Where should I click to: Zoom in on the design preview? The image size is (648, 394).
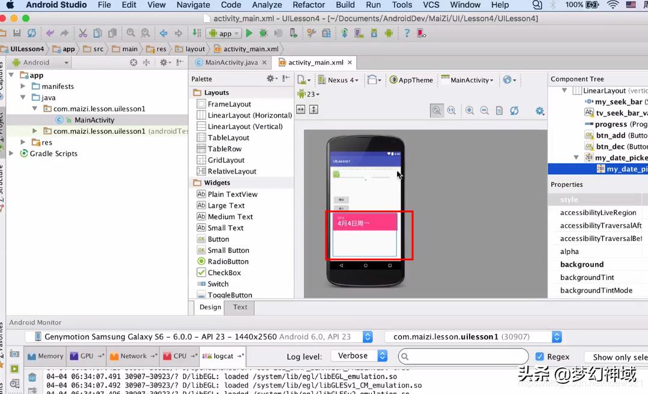point(470,111)
